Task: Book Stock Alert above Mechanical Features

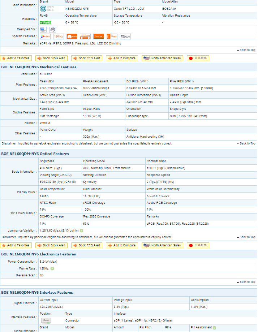Action: click(x=51, y=58)
